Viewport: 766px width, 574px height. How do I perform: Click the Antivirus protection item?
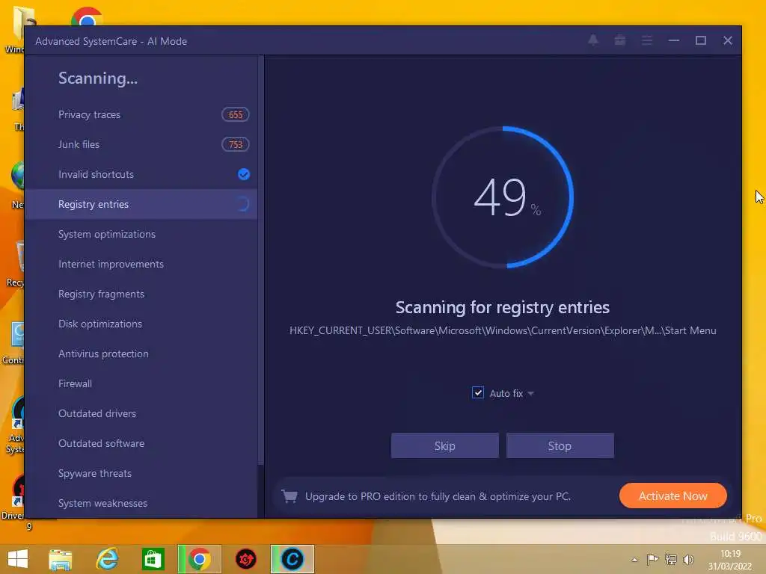click(x=141, y=354)
